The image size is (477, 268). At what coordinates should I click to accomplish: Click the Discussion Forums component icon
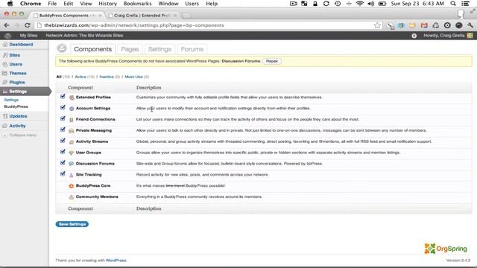[72, 164]
